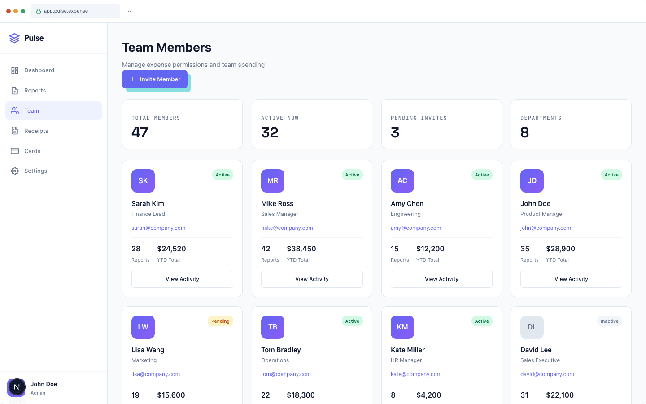This screenshot has height=404, width=646.
Task: Open the Cards section
Action: 53,151
